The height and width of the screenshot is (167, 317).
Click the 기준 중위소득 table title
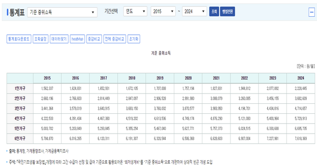click(x=161, y=53)
